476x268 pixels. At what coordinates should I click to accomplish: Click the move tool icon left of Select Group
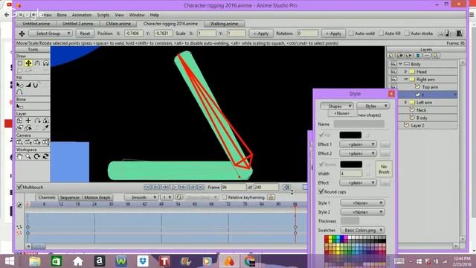[22, 33]
